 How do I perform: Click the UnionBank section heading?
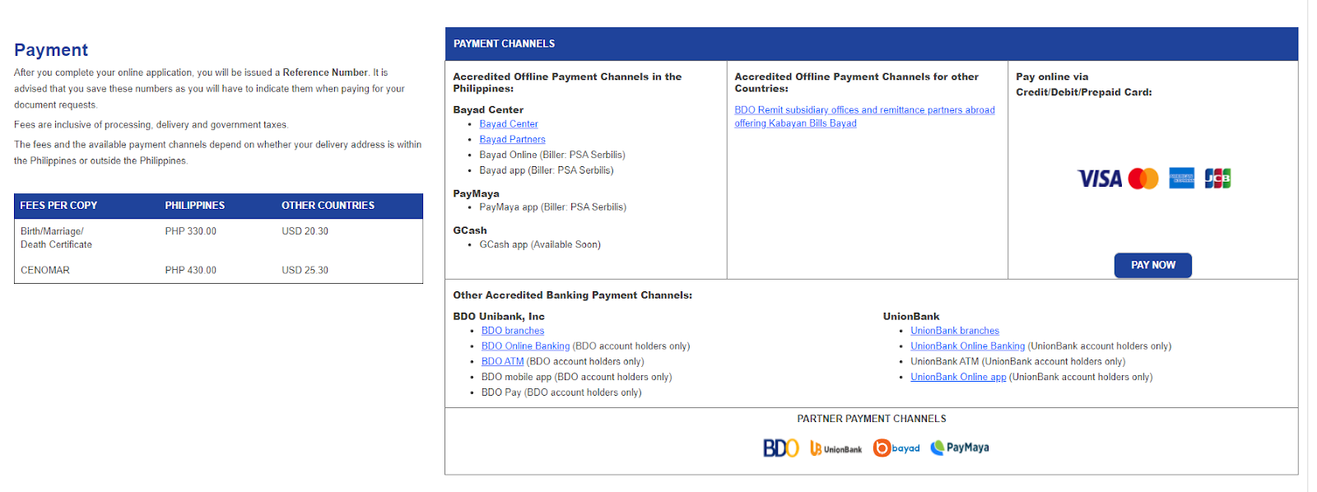(x=911, y=317)
